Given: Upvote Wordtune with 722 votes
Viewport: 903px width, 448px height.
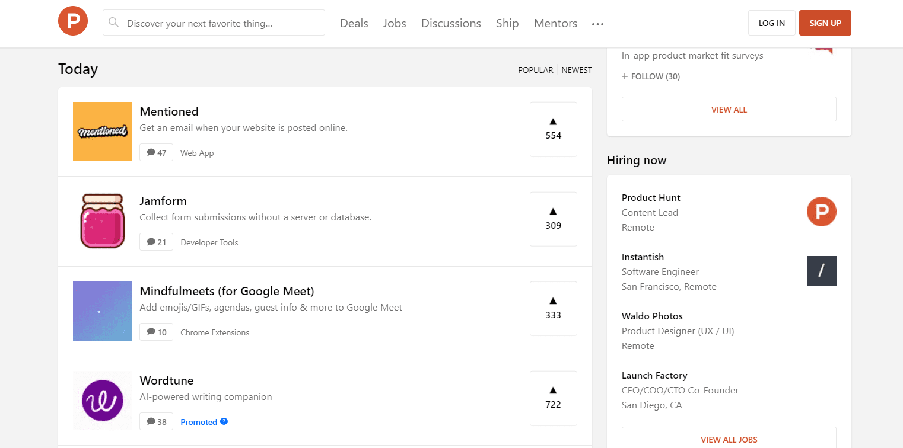Looking at the screenshot, I should click(554, 398).
